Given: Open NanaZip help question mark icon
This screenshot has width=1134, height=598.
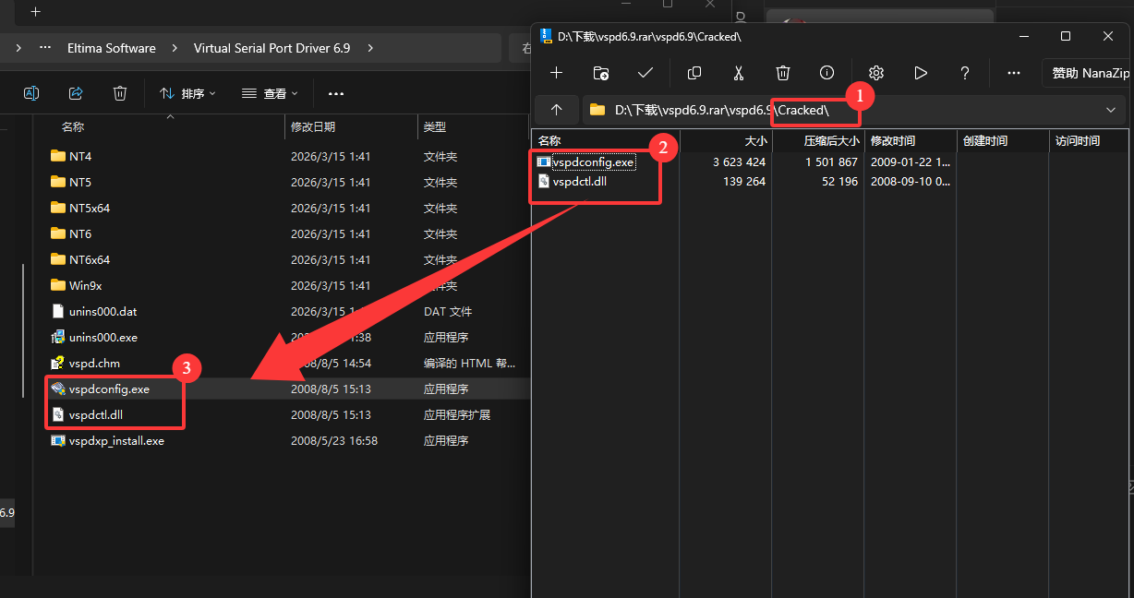Looking at the screenshot, I should pos(965,73).
